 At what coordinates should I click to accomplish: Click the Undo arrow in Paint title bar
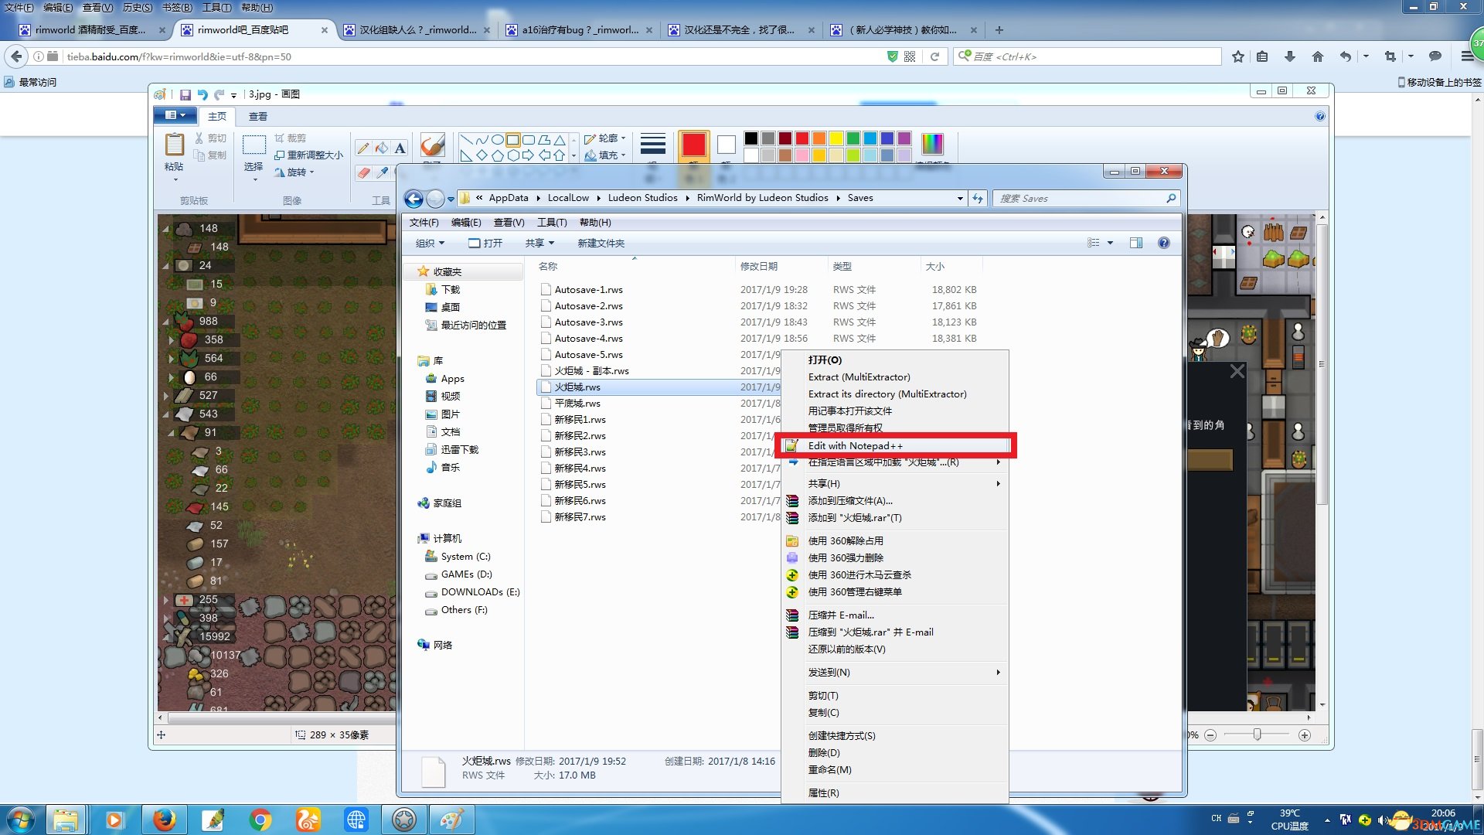coord(203,94)
